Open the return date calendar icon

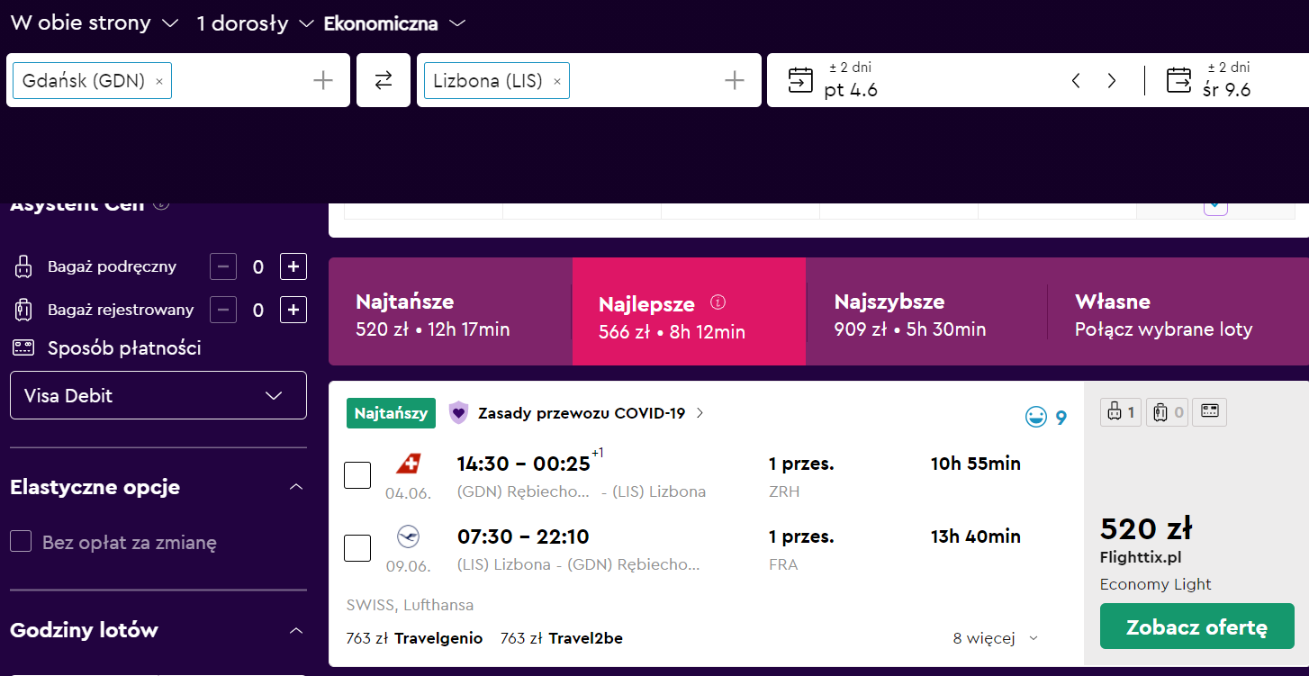pos(1178,80)
